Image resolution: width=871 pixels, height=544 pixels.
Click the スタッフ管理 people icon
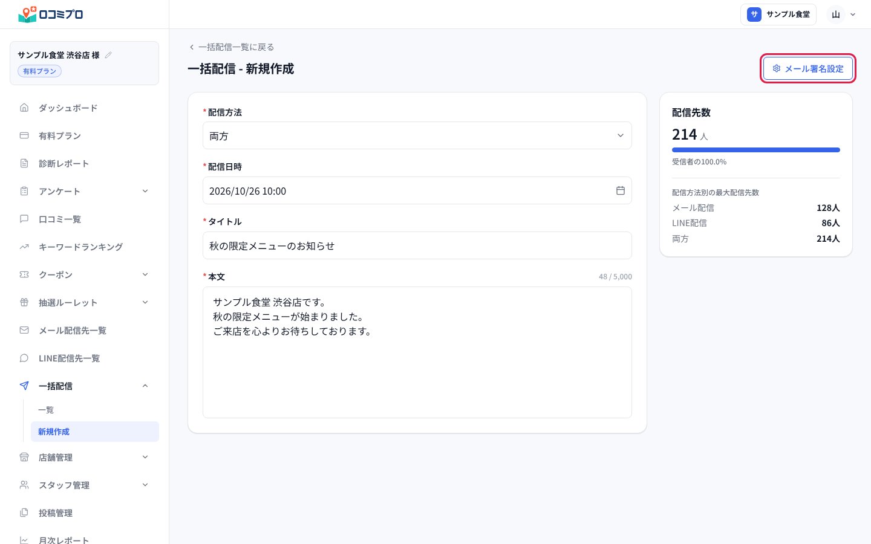tap(24, 485)
